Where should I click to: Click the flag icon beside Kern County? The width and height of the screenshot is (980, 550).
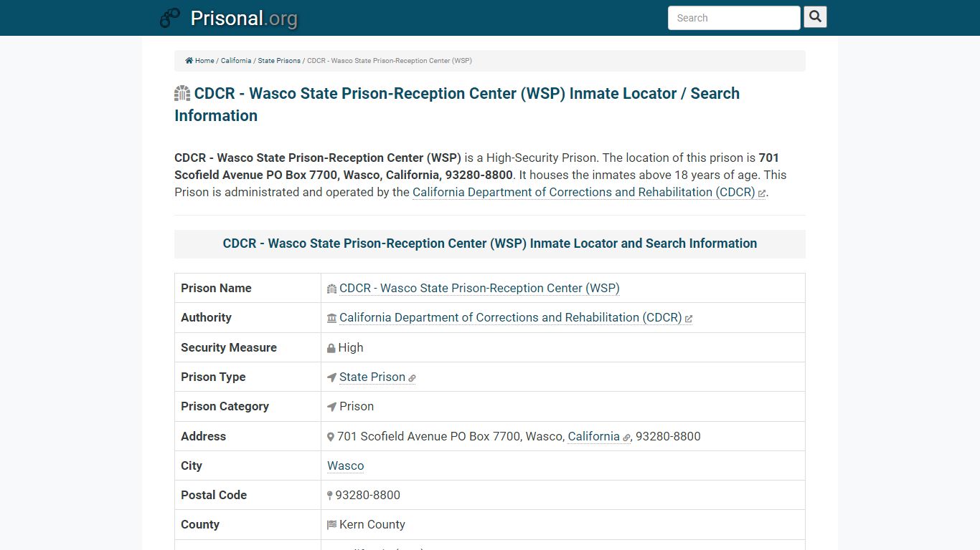tap(331, 525)
